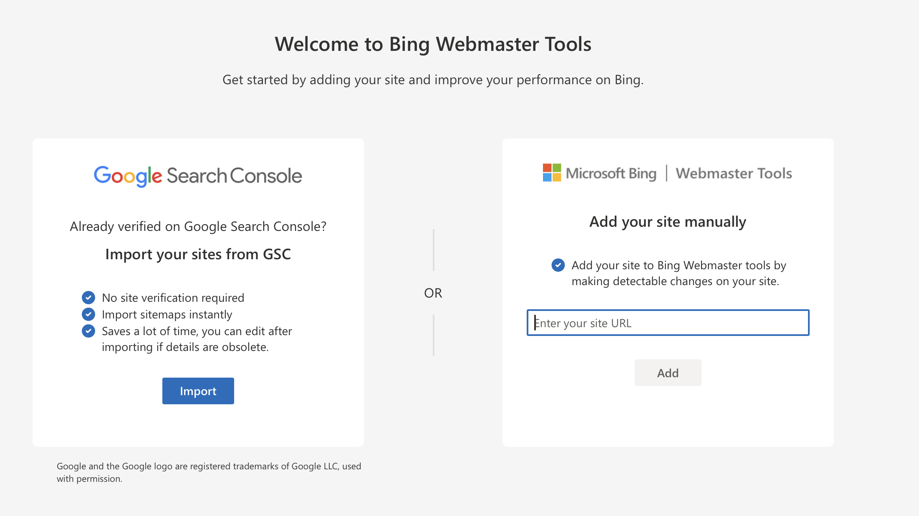Image resolution: width=919 pixels, height=516 pixels.
Task: Click the Google Search Console logo
Action: (x=198, y=176)
